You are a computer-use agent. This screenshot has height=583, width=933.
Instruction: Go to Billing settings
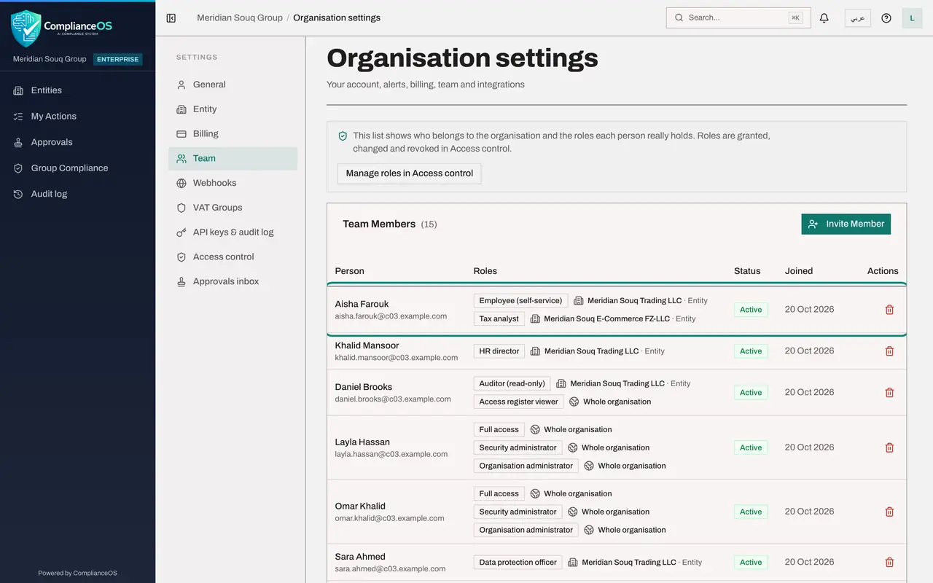233,134
